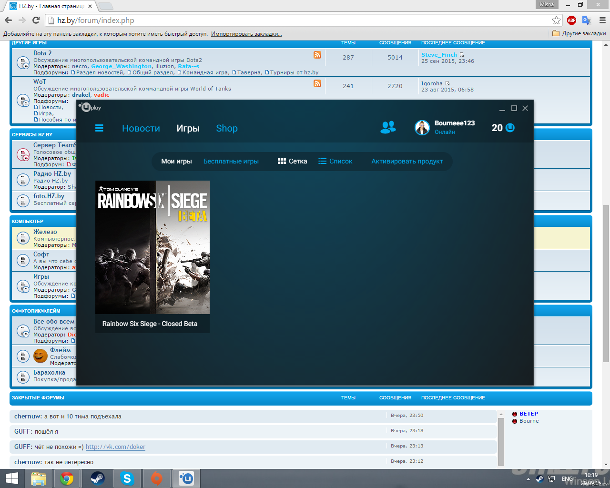View latest post icon next to Steve_Finch
This screenshot has width=610, height=488.
point(461,55)
